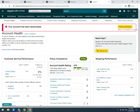Open Product Authenticity Customer Complaints link
Screen dimensions: 140x112
[60, 92]
